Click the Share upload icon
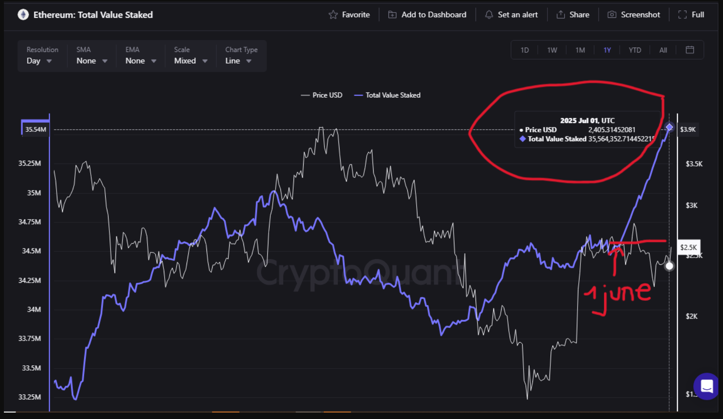 (x=561, y=15)
